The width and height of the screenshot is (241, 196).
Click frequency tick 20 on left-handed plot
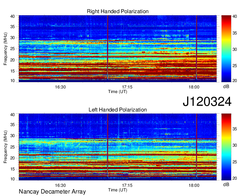(12, 158)
